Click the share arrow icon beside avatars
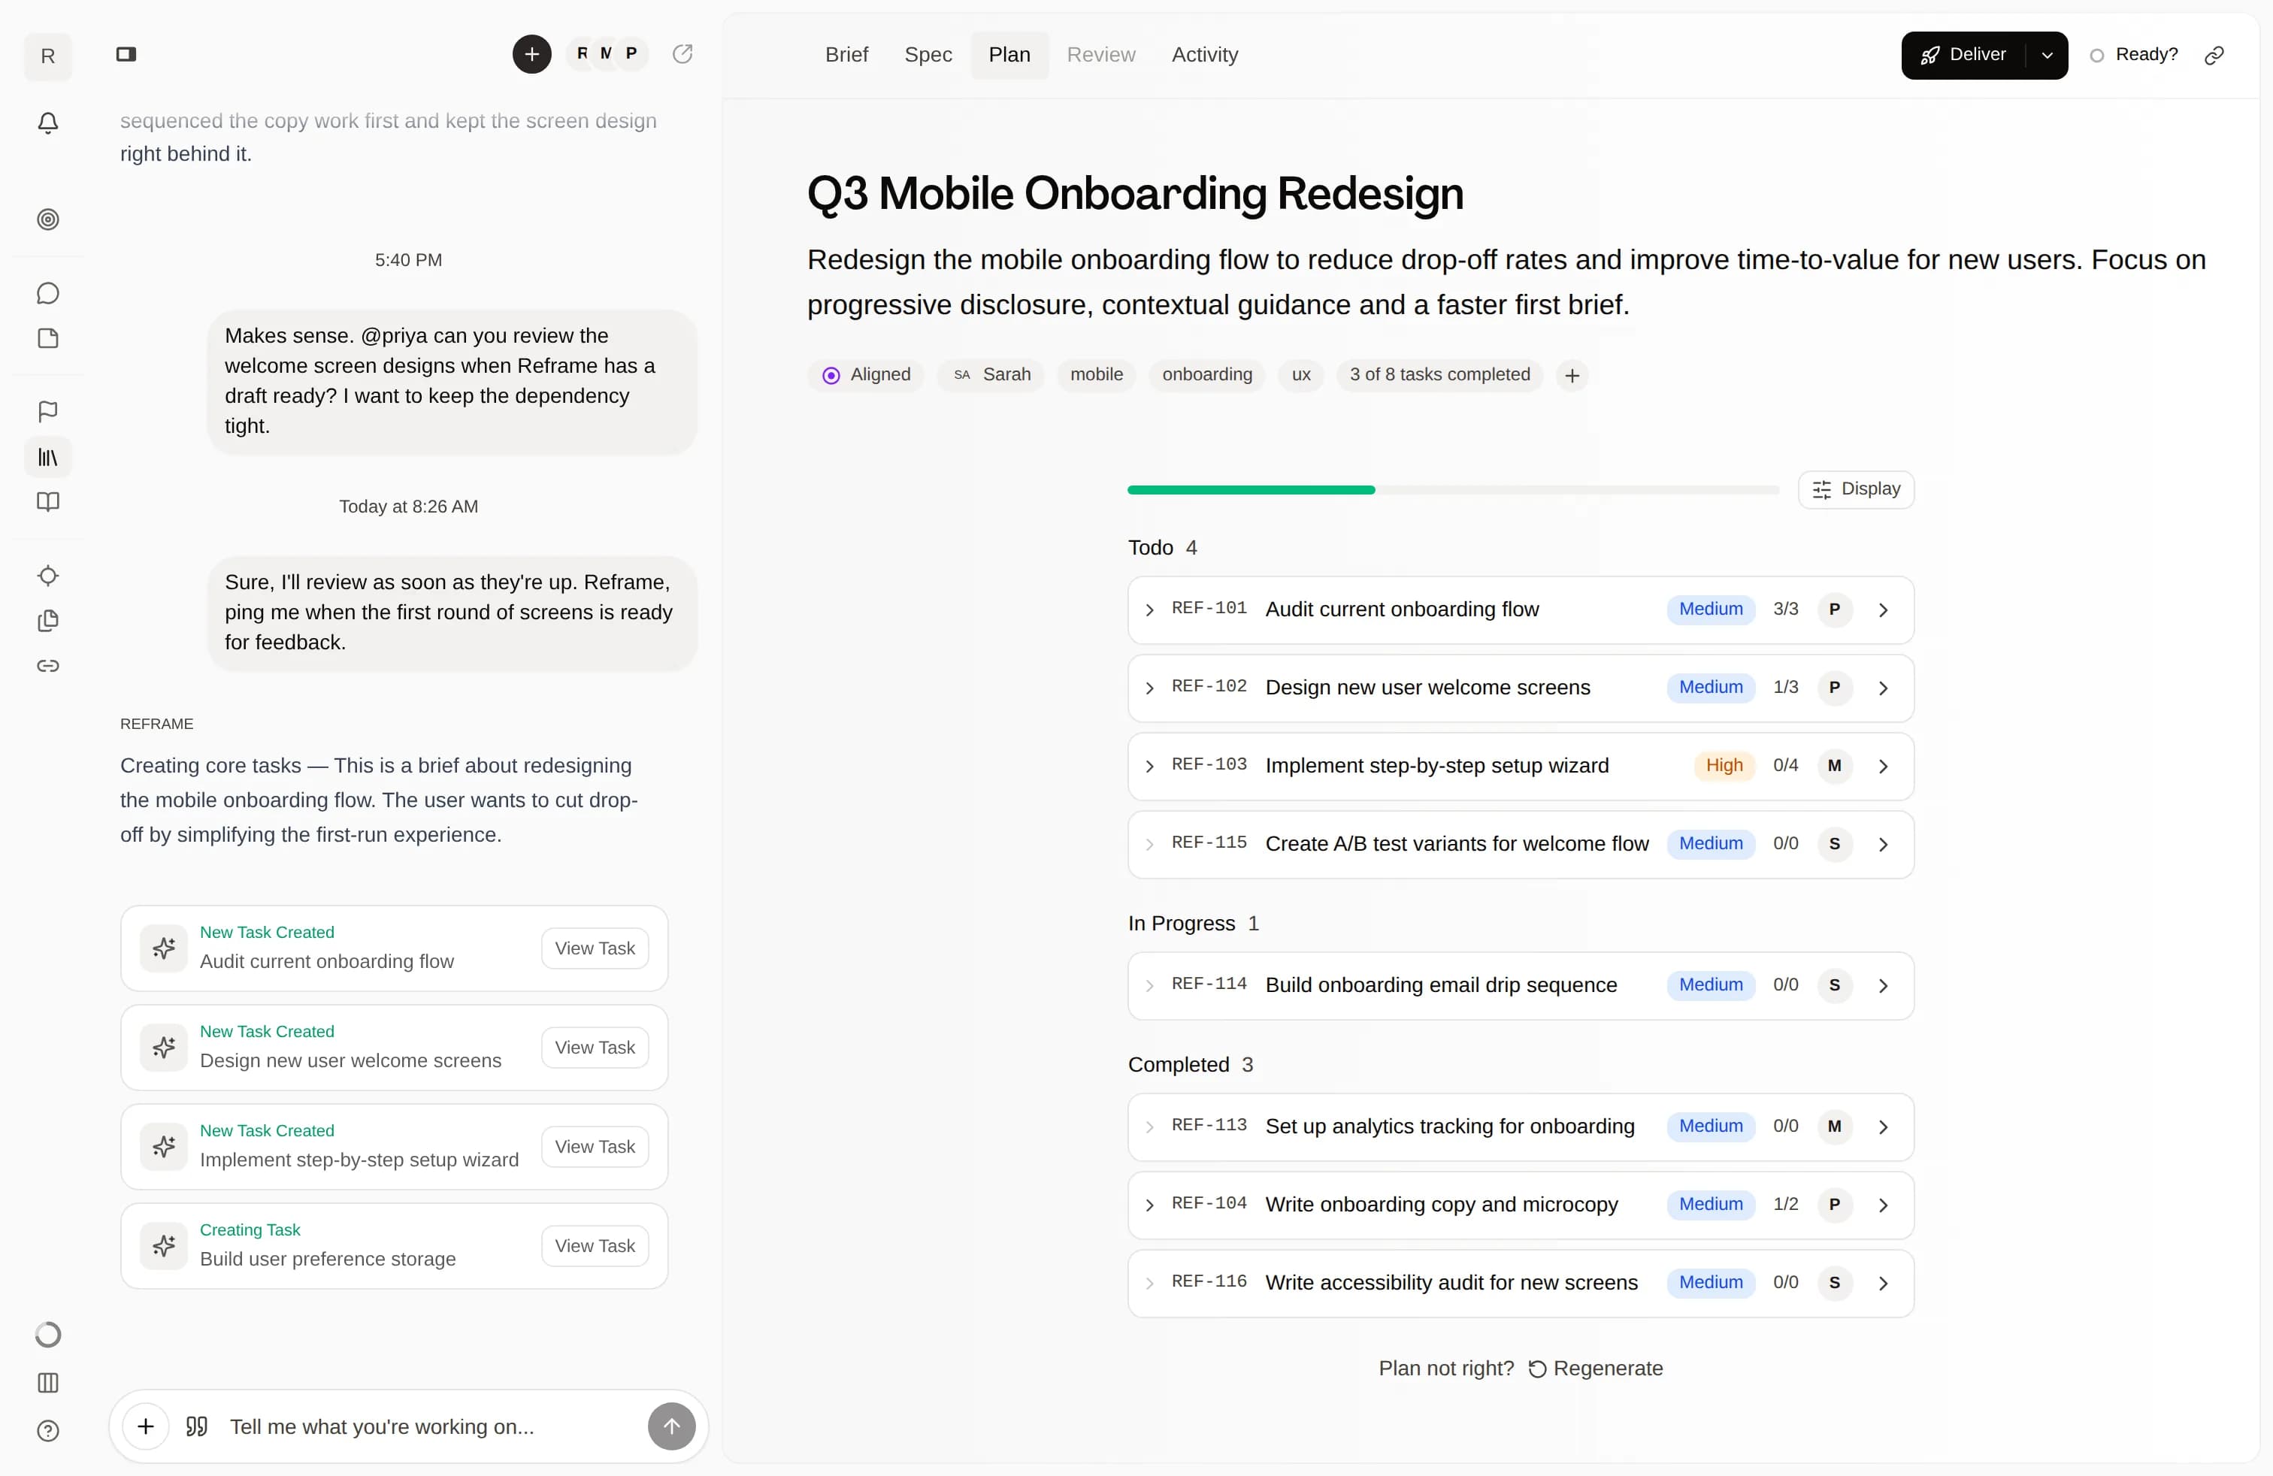 [x=682, y=54]
